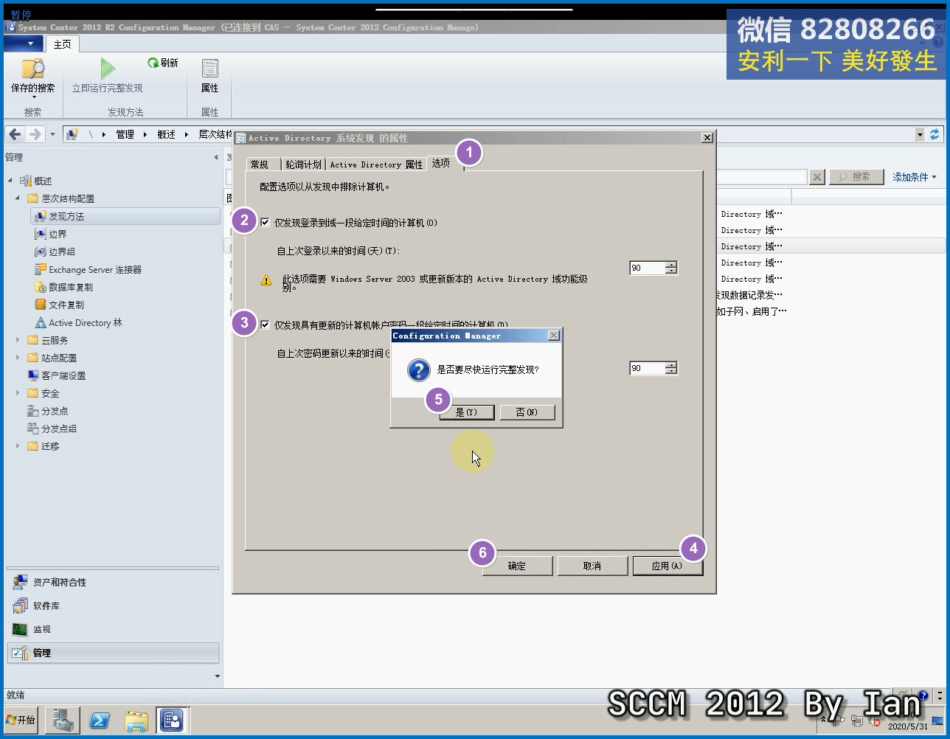Select the 数据库复制 database replication icon
The width and height of the screenshot is (950, 739).
(41, 287)
